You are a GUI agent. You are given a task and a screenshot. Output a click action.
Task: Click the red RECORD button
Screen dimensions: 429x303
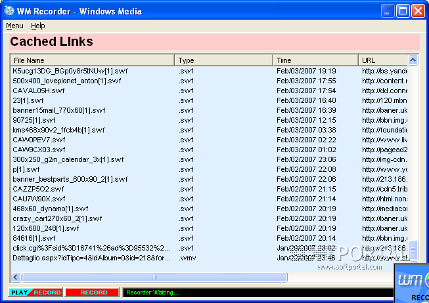(92, 293)
